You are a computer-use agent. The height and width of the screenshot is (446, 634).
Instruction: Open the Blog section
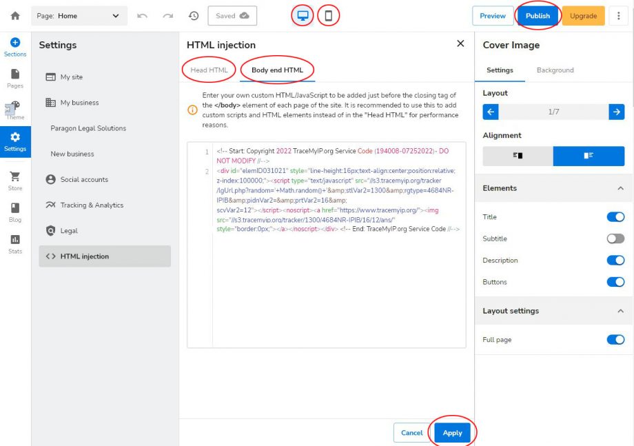(x=14, y=213)
